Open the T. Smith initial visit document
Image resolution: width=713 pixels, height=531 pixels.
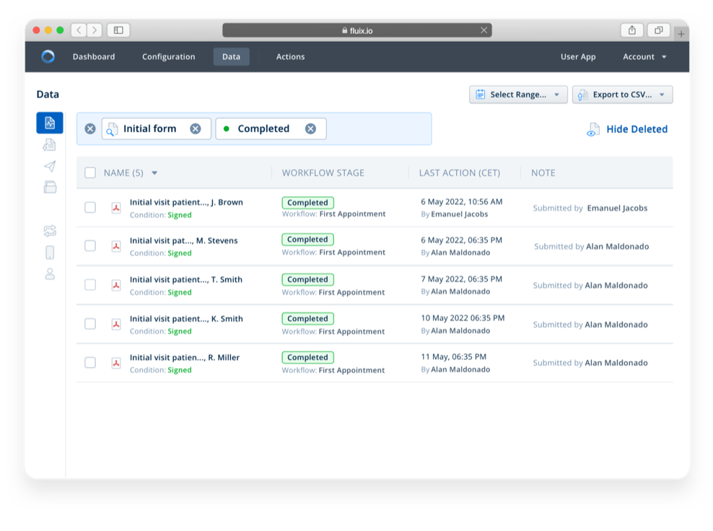point(185,280)
